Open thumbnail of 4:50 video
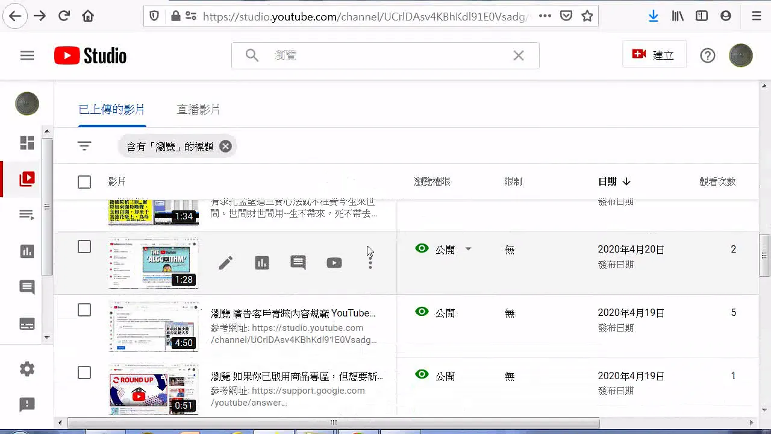The width and height of the screenshot is (771, 434). pos(154,326)
